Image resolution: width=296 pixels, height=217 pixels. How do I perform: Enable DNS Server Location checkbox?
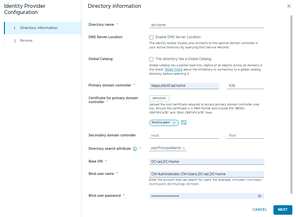coord(151,37)
